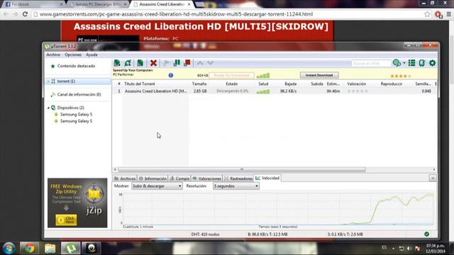Expand the torrent (1) sidebar node

[48, 81]
